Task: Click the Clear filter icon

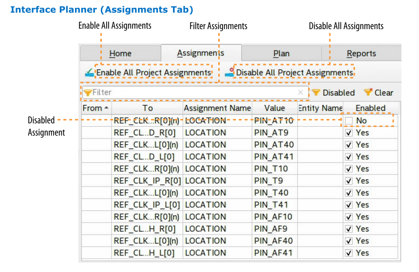Action: pos(368,92)
